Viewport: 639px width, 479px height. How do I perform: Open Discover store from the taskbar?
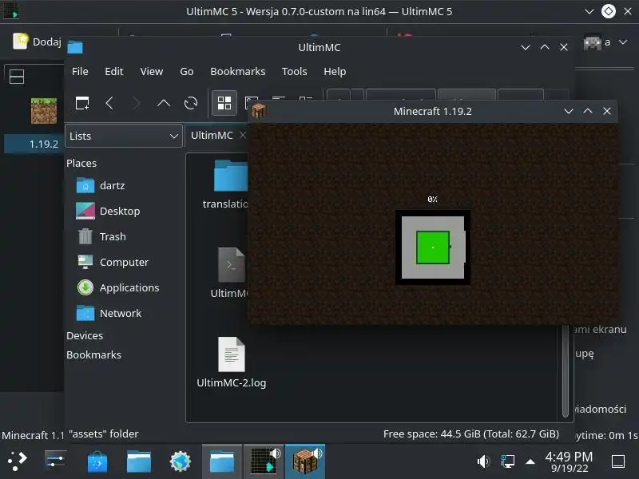click(x=97, y=461)
